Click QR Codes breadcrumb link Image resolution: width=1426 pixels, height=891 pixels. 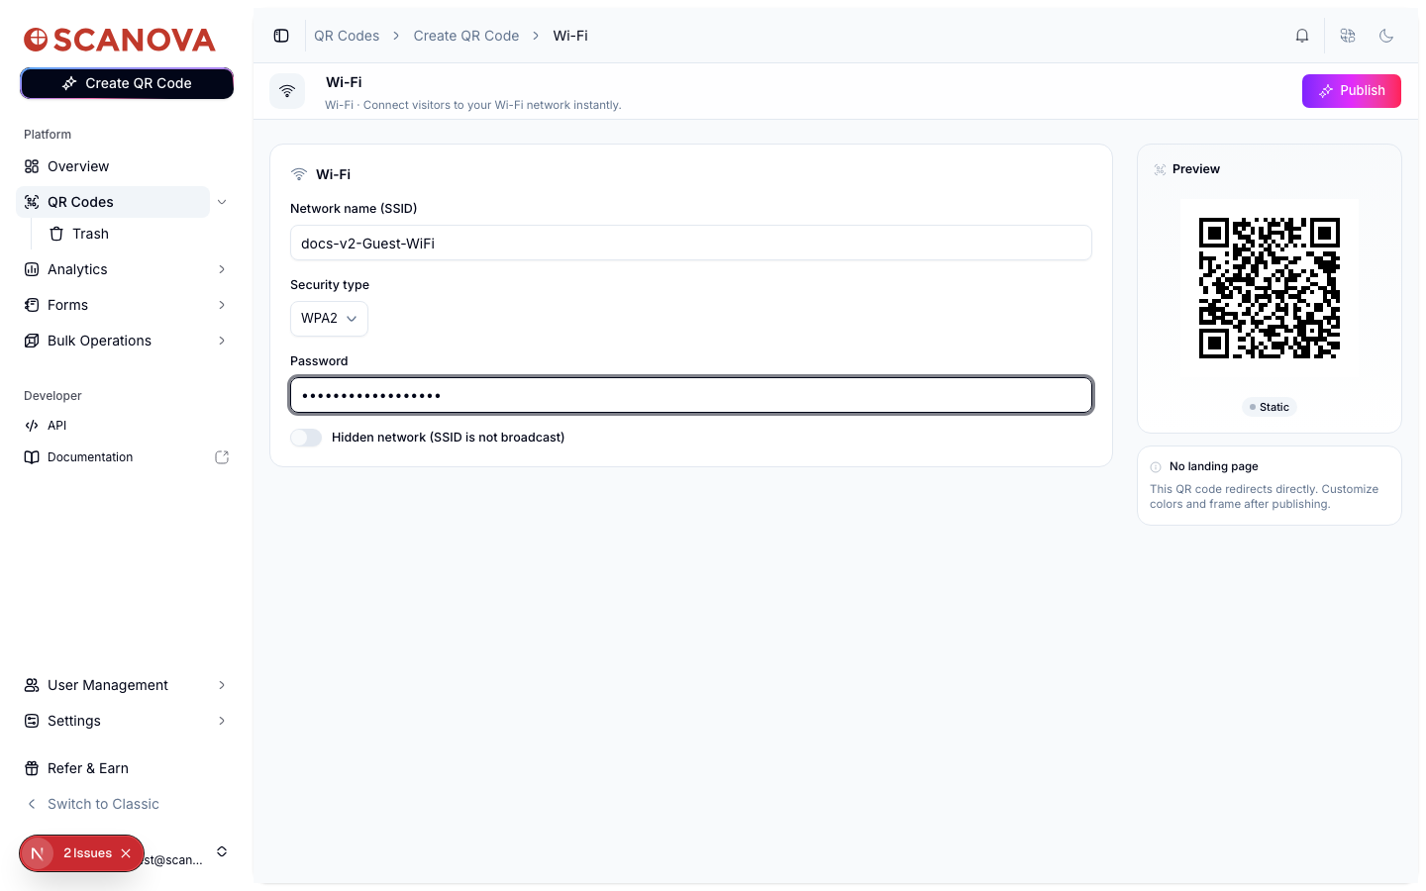347,36
